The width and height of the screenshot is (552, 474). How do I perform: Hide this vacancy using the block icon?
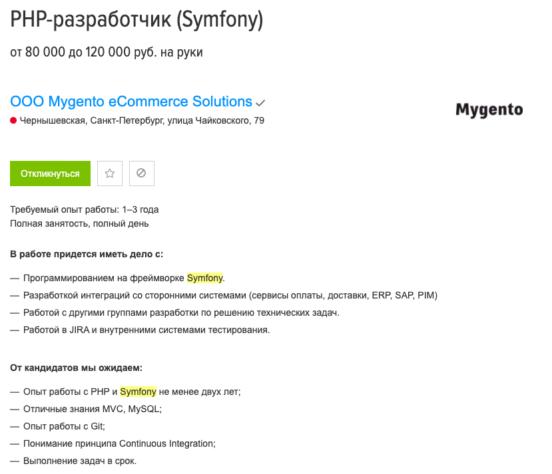coord(141,174)
